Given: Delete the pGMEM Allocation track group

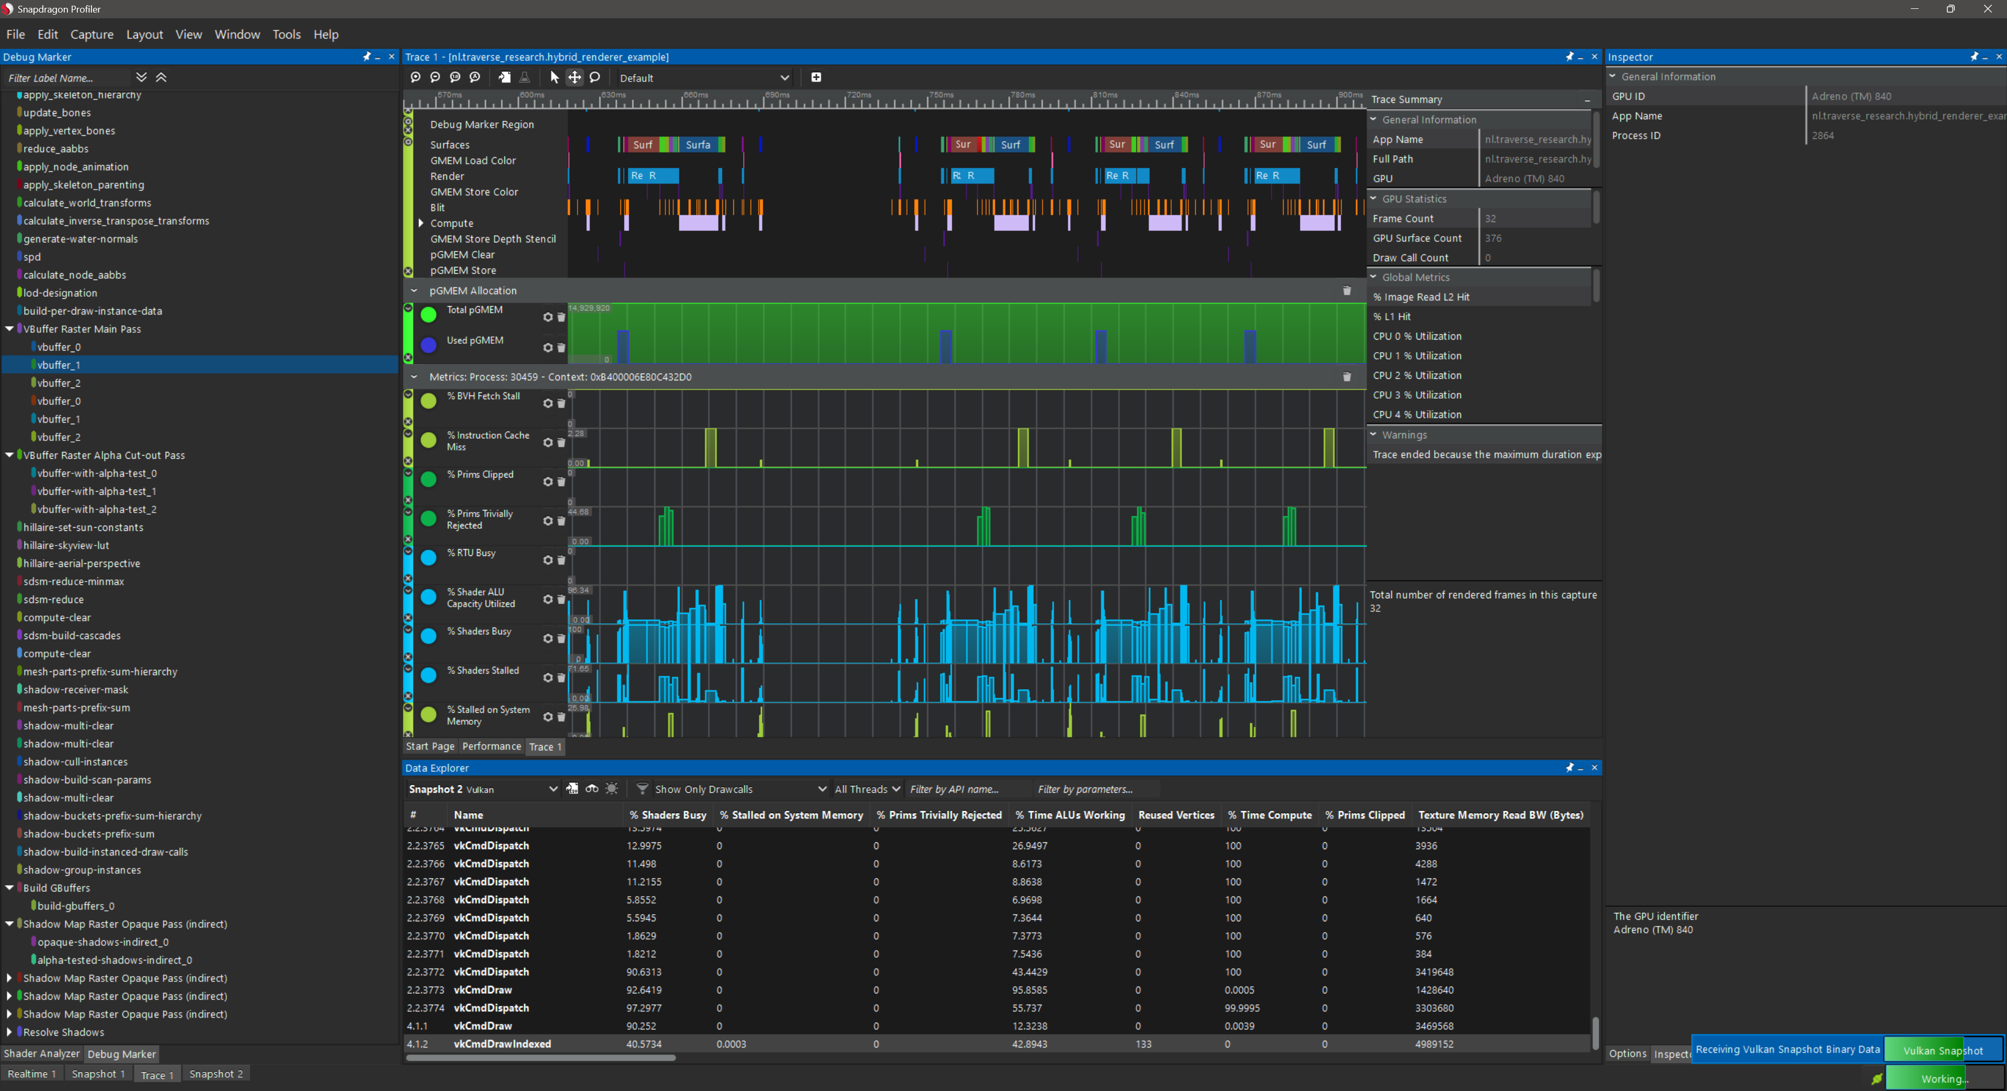Looking at the screenshot, I should click(x=1346, y=291).
